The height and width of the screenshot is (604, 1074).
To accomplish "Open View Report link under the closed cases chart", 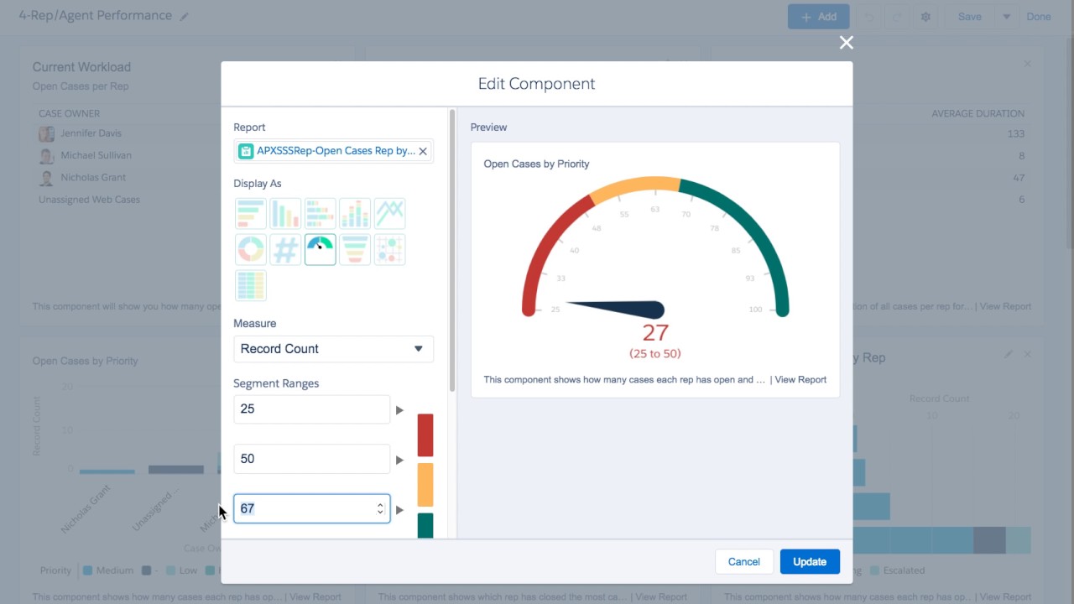I will 660,597.
